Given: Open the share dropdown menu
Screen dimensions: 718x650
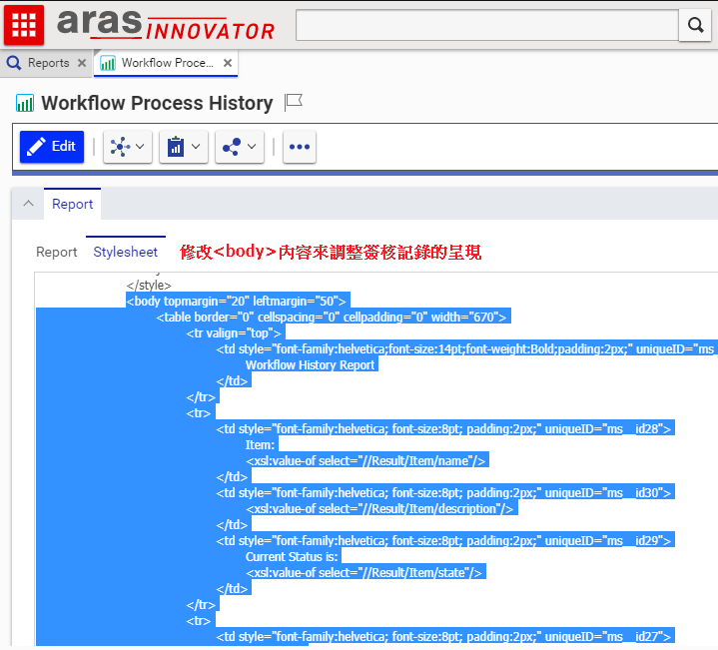Looking at the screenshot, I should (239, 147).
